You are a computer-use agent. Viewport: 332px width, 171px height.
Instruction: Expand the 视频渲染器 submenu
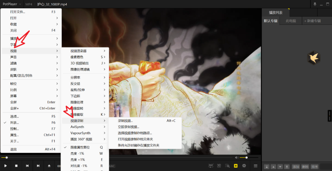pyautogui.click(x=85, y=51)
